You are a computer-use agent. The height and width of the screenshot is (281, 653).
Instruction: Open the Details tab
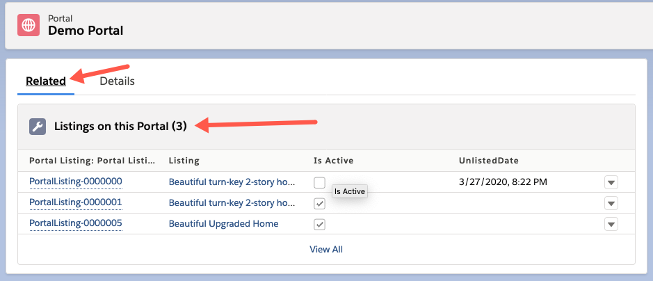pyautogui.click(x=117, y=81)
